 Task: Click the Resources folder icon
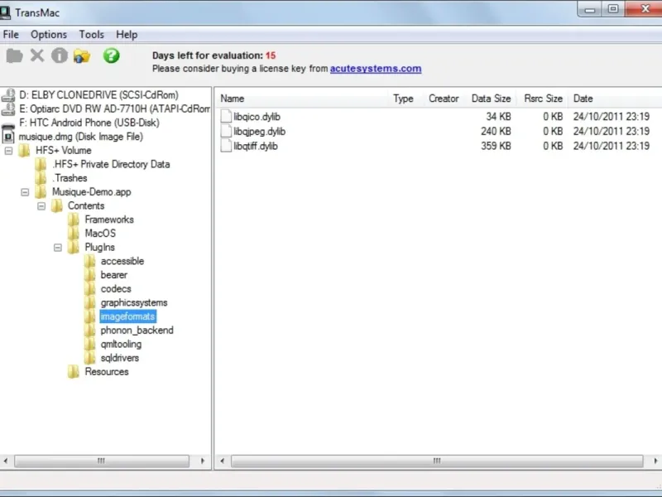[74, 372]
